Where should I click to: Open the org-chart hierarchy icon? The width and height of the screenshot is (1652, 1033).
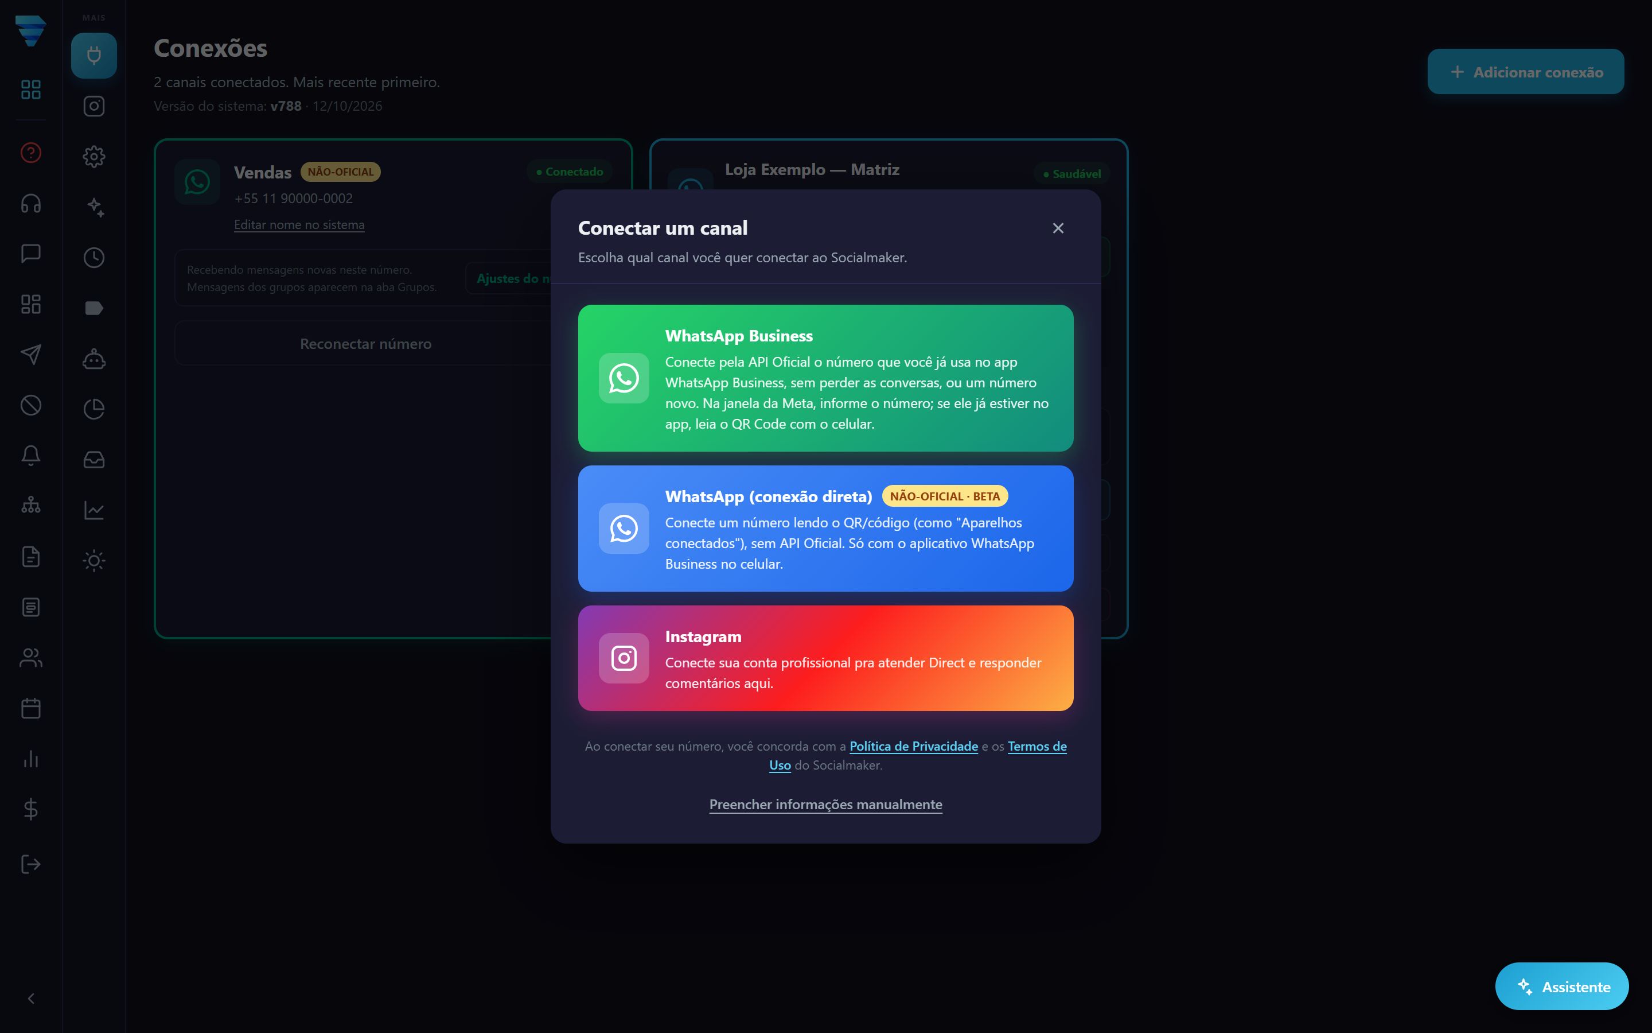(31, 506)
